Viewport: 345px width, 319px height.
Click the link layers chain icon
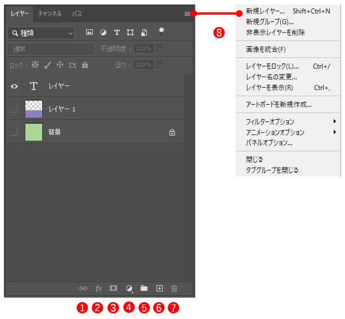click(x=83, y=288)
